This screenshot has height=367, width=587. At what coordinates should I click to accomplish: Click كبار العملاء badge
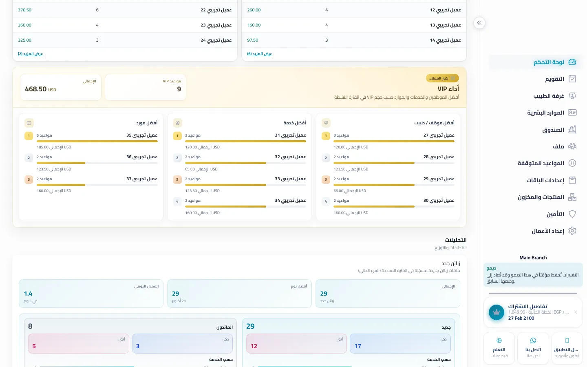[442, 78]
